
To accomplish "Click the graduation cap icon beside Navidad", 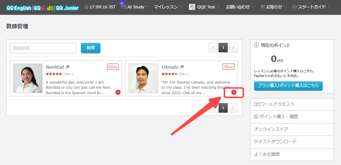I will [68, 67].
